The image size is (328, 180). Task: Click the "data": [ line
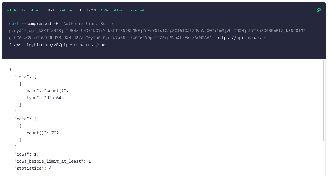coord(26,119)
